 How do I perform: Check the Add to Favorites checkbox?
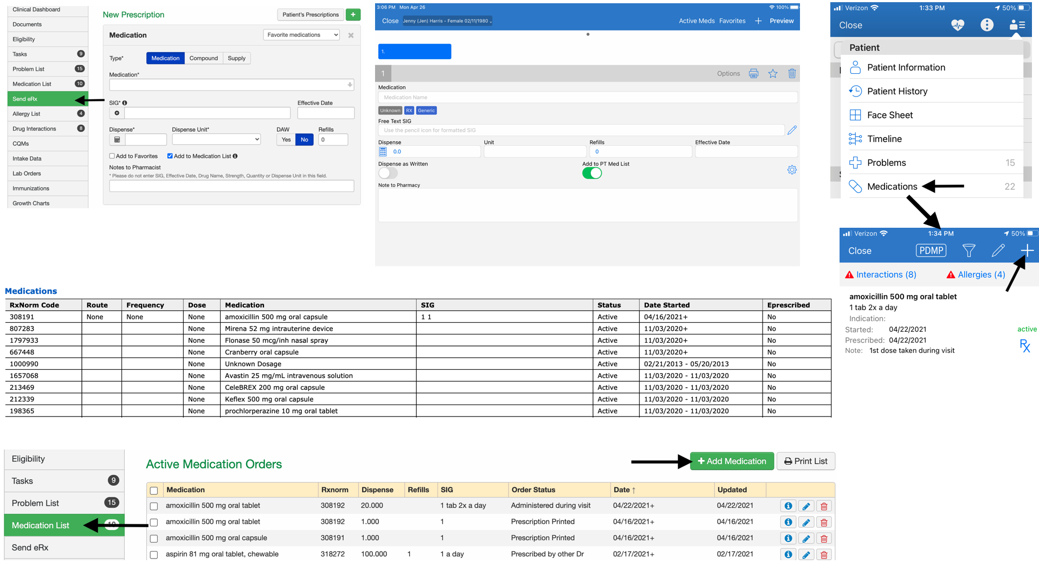[112, 156]
